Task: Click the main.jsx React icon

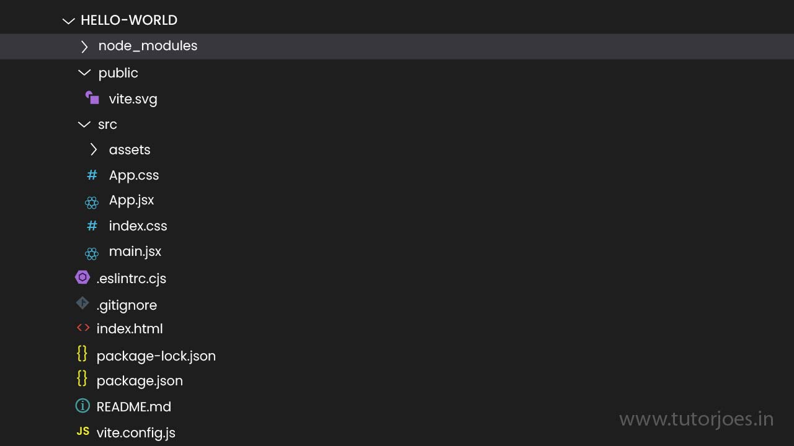Action: click(x=92, y=253)
